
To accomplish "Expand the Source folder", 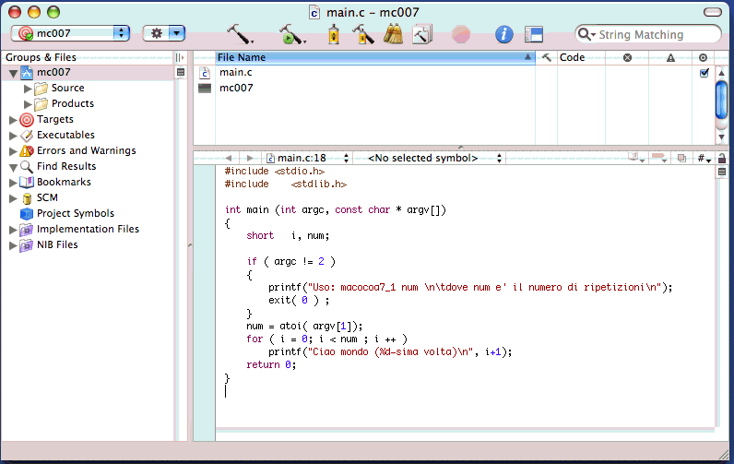I will pyautogui.click(x=28, y=89).
